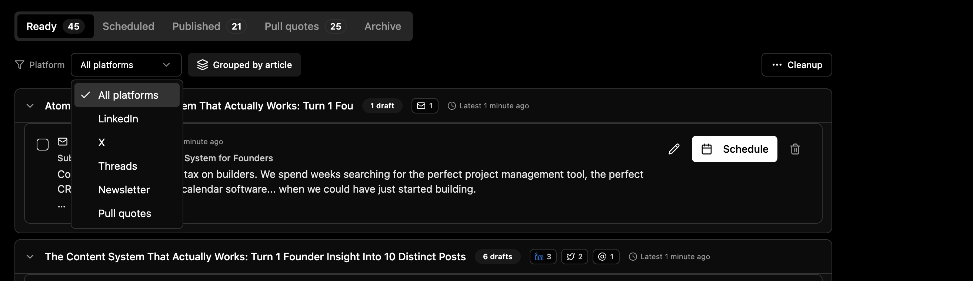973x281 pixels.
Task: Click the stacked layers icon in Grouped by article
Action: (203, 65)
